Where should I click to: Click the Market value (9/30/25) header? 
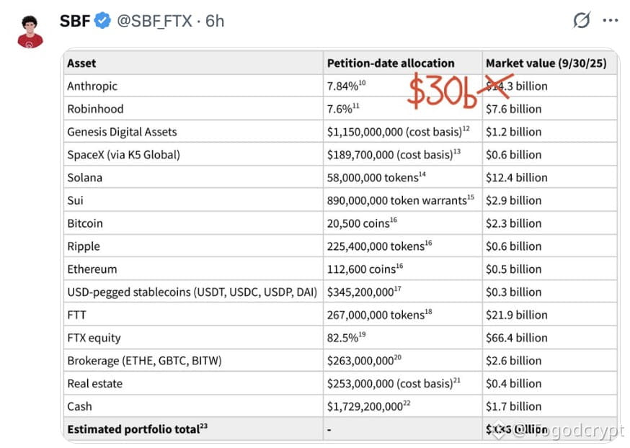546,63
